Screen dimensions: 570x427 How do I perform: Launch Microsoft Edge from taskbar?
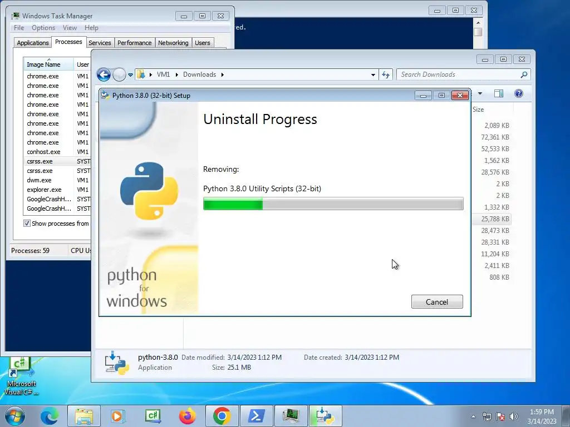click(x=49, y=416)
